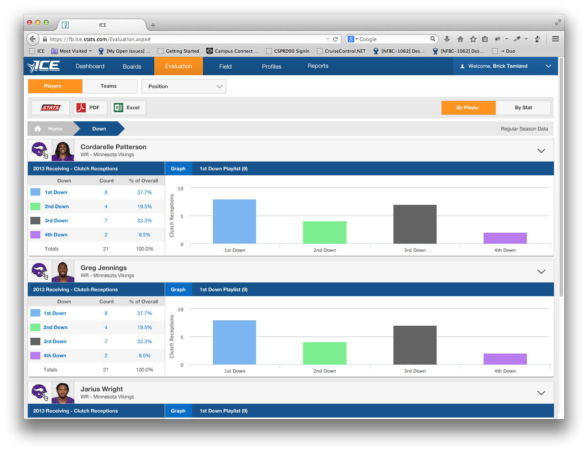588x452 pixels.
Task: Expand the Welcome, Brick Tamland user menu
Action: [548, 66]
